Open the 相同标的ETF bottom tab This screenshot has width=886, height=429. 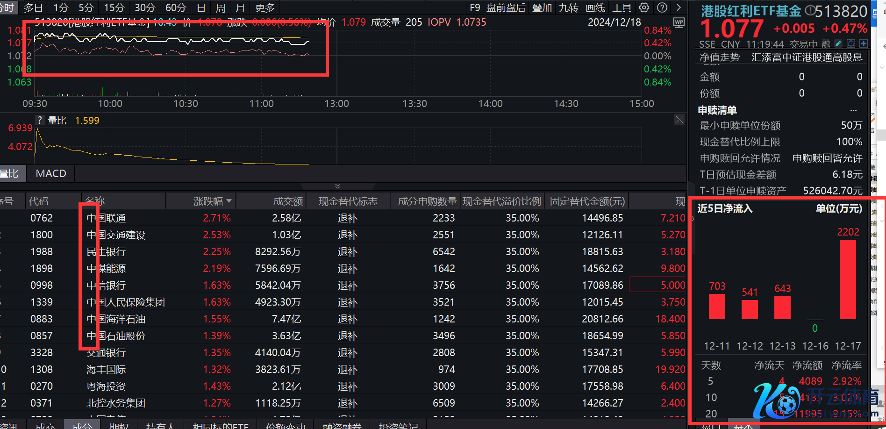tap(221, 425)
